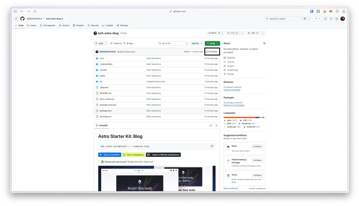The height and width of the screenshot is (206, 359).
Task: Open the notifications inbox icon
Action: coord(337,19)
